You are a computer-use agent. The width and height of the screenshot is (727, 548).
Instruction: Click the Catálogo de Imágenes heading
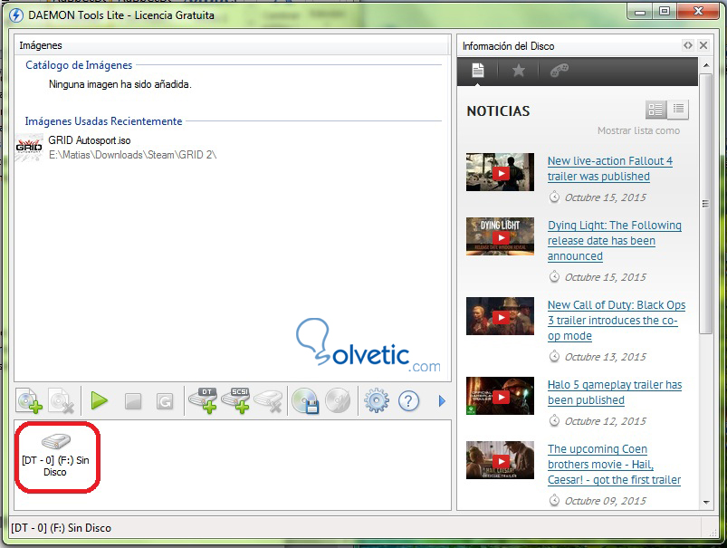pos(79,65)
